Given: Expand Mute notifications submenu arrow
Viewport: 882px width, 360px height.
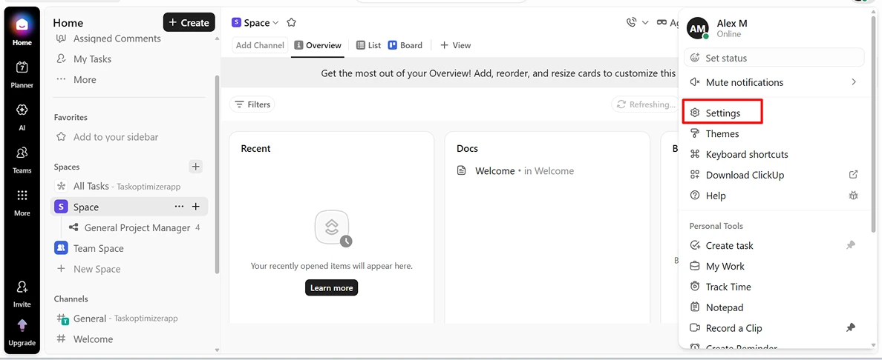Looking at the screenshot, I should click(x=853, y=82).
